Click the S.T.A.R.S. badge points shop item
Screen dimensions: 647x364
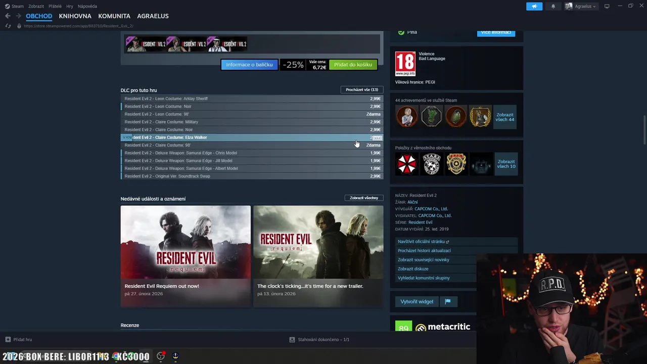click(x=431, y=164)
